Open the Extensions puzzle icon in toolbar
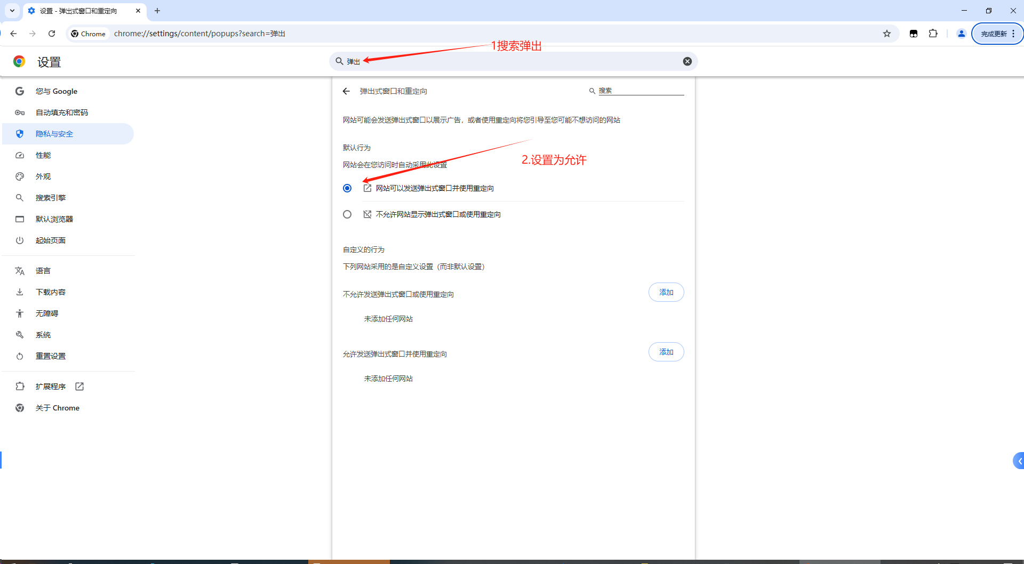Viewport: 1024px width, 564px height. [933, 34]
